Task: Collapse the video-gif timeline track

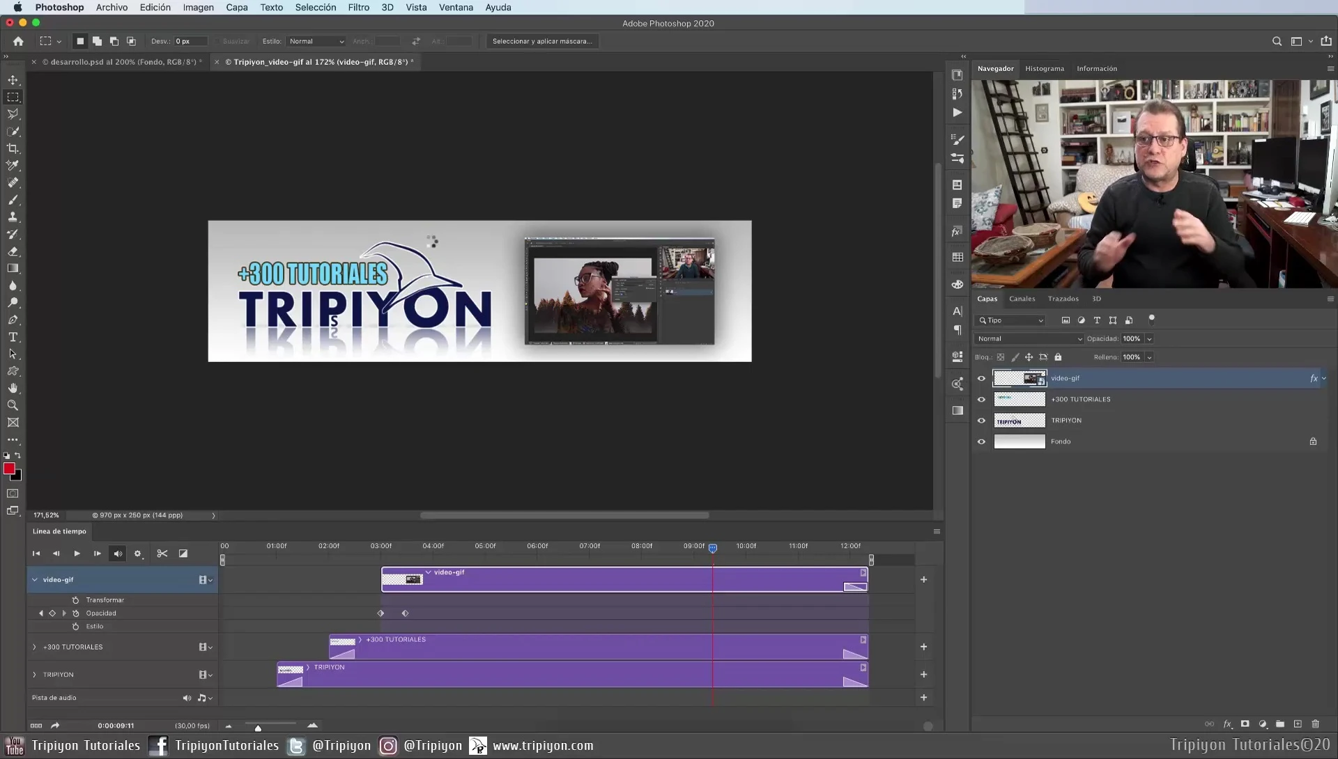Action: pyautogui.click(x=35, y=579)
